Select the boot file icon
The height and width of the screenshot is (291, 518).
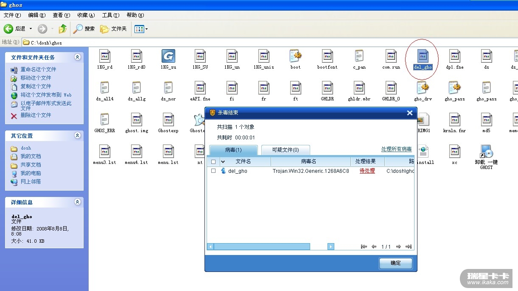[296, 56]
